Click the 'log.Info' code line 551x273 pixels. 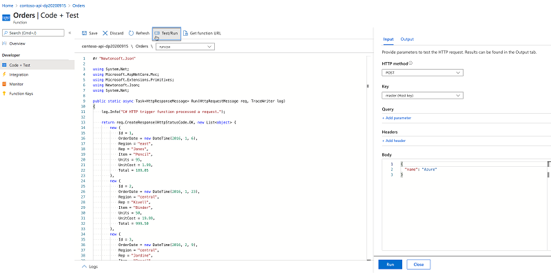(163, 112)
